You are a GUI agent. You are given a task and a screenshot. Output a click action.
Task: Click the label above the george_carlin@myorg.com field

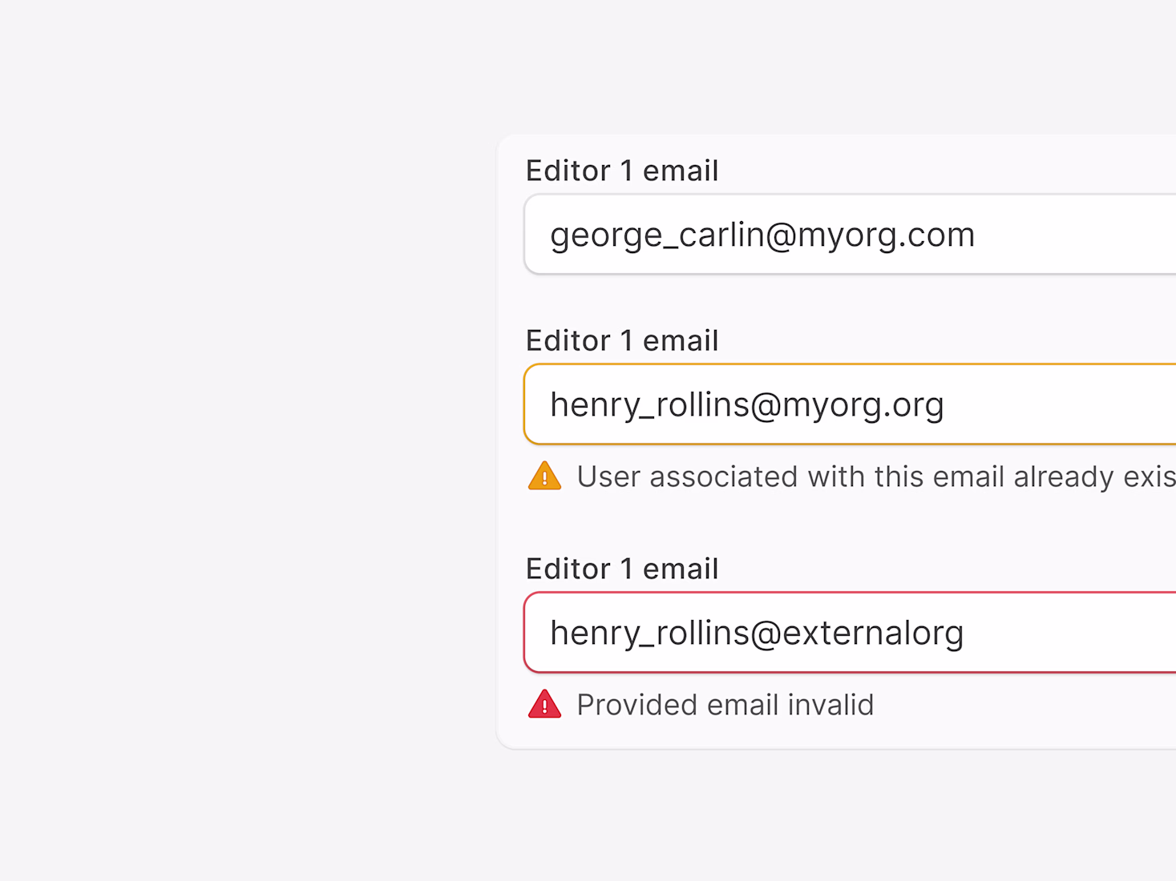621,171
